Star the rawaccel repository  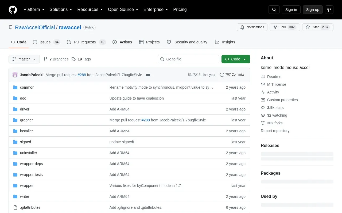click(x=318, y=27)
